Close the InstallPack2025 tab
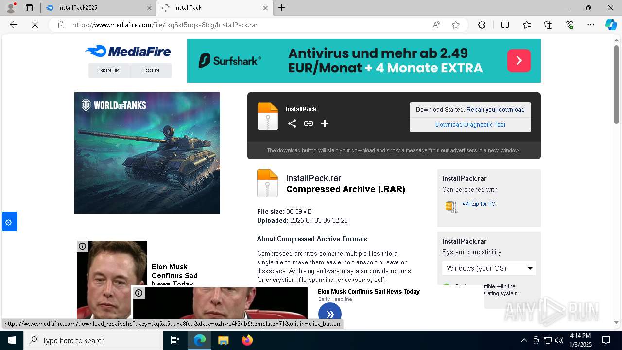Screen dimensions: 622x350 (x=149, y=8)
